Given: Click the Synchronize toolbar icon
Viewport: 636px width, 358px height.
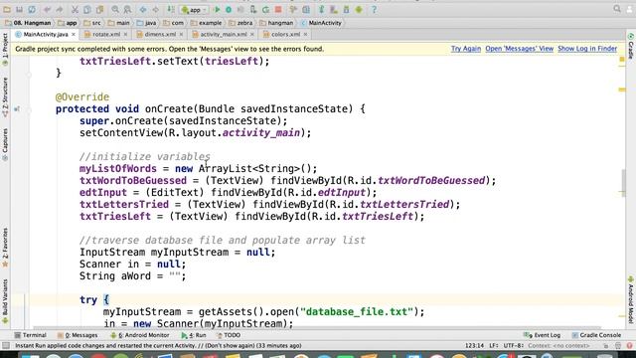Looking at the screenshot, I should tap(32, 9).
